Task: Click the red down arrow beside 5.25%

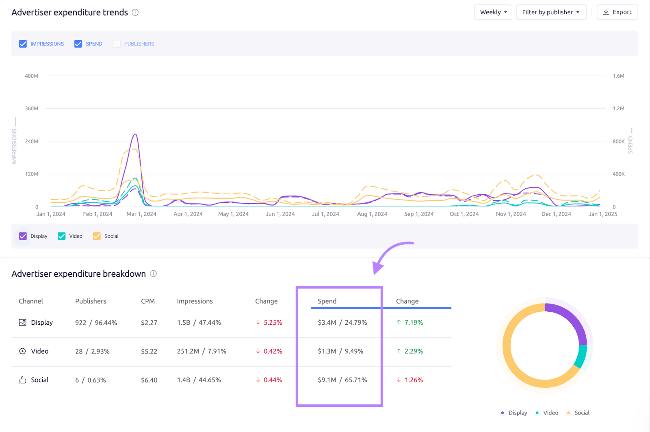Action: click(258, 322)
